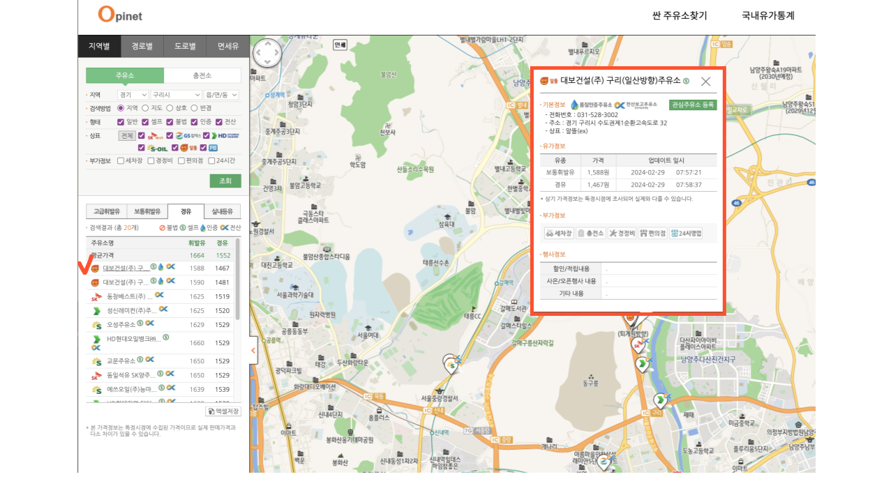Image resolution: width=893 pixels, height=502 pixels.
Task: Click the SK logo beside 동창베스트
Action: click(x=96, y=296)
